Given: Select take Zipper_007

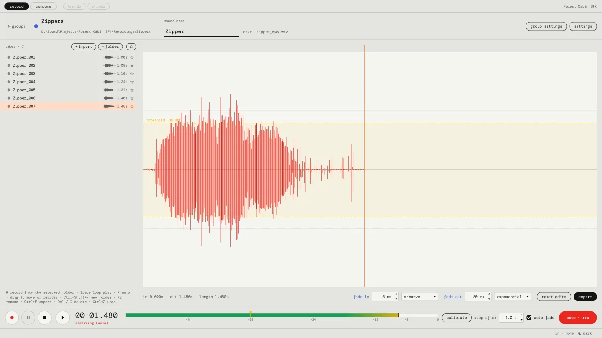Looking at the screenshot, I should (68, 106).
